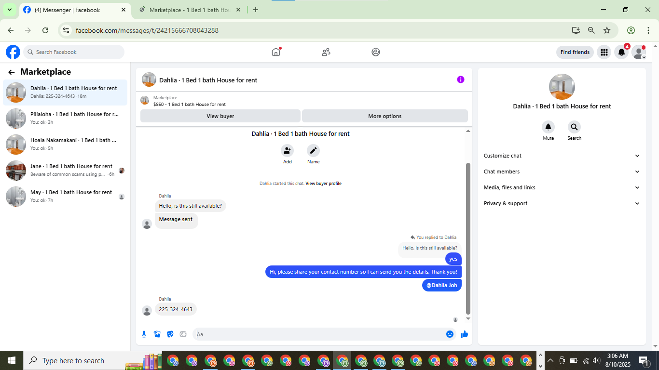
Task: Click the Dahlia profile photo in right panel
Action: [562, 87]
